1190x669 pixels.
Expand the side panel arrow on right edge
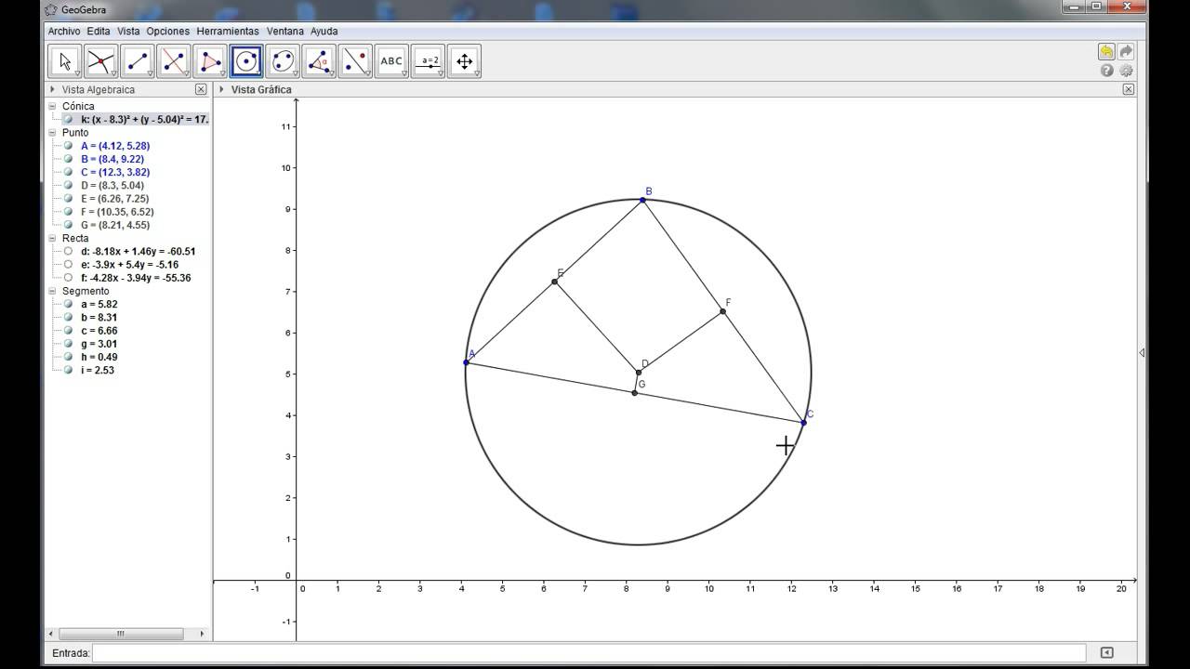1142,353
